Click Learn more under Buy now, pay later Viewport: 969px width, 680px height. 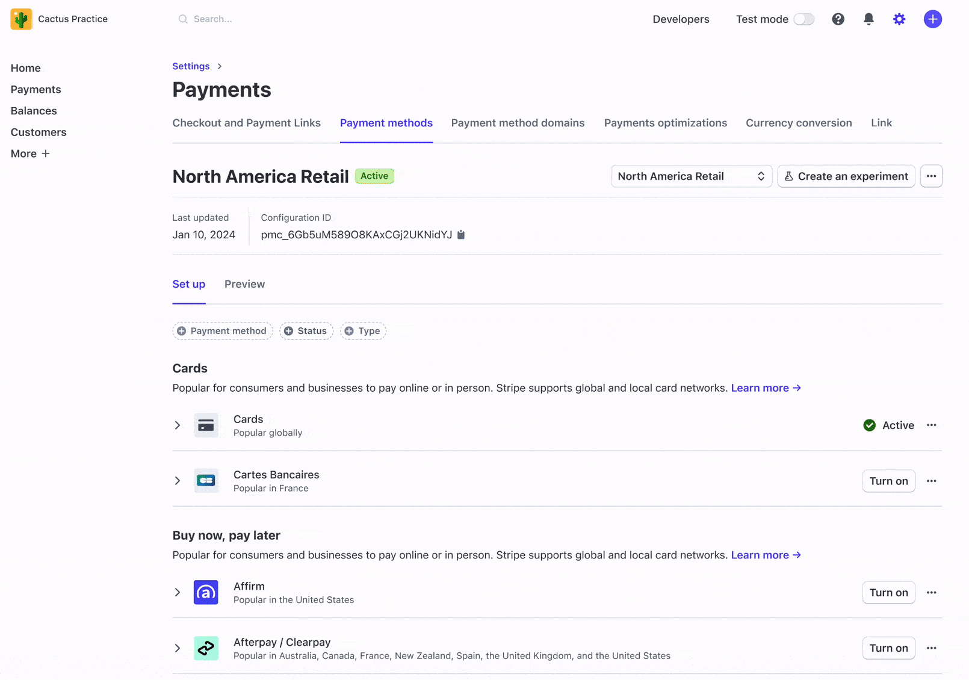(x=766, y=555)
